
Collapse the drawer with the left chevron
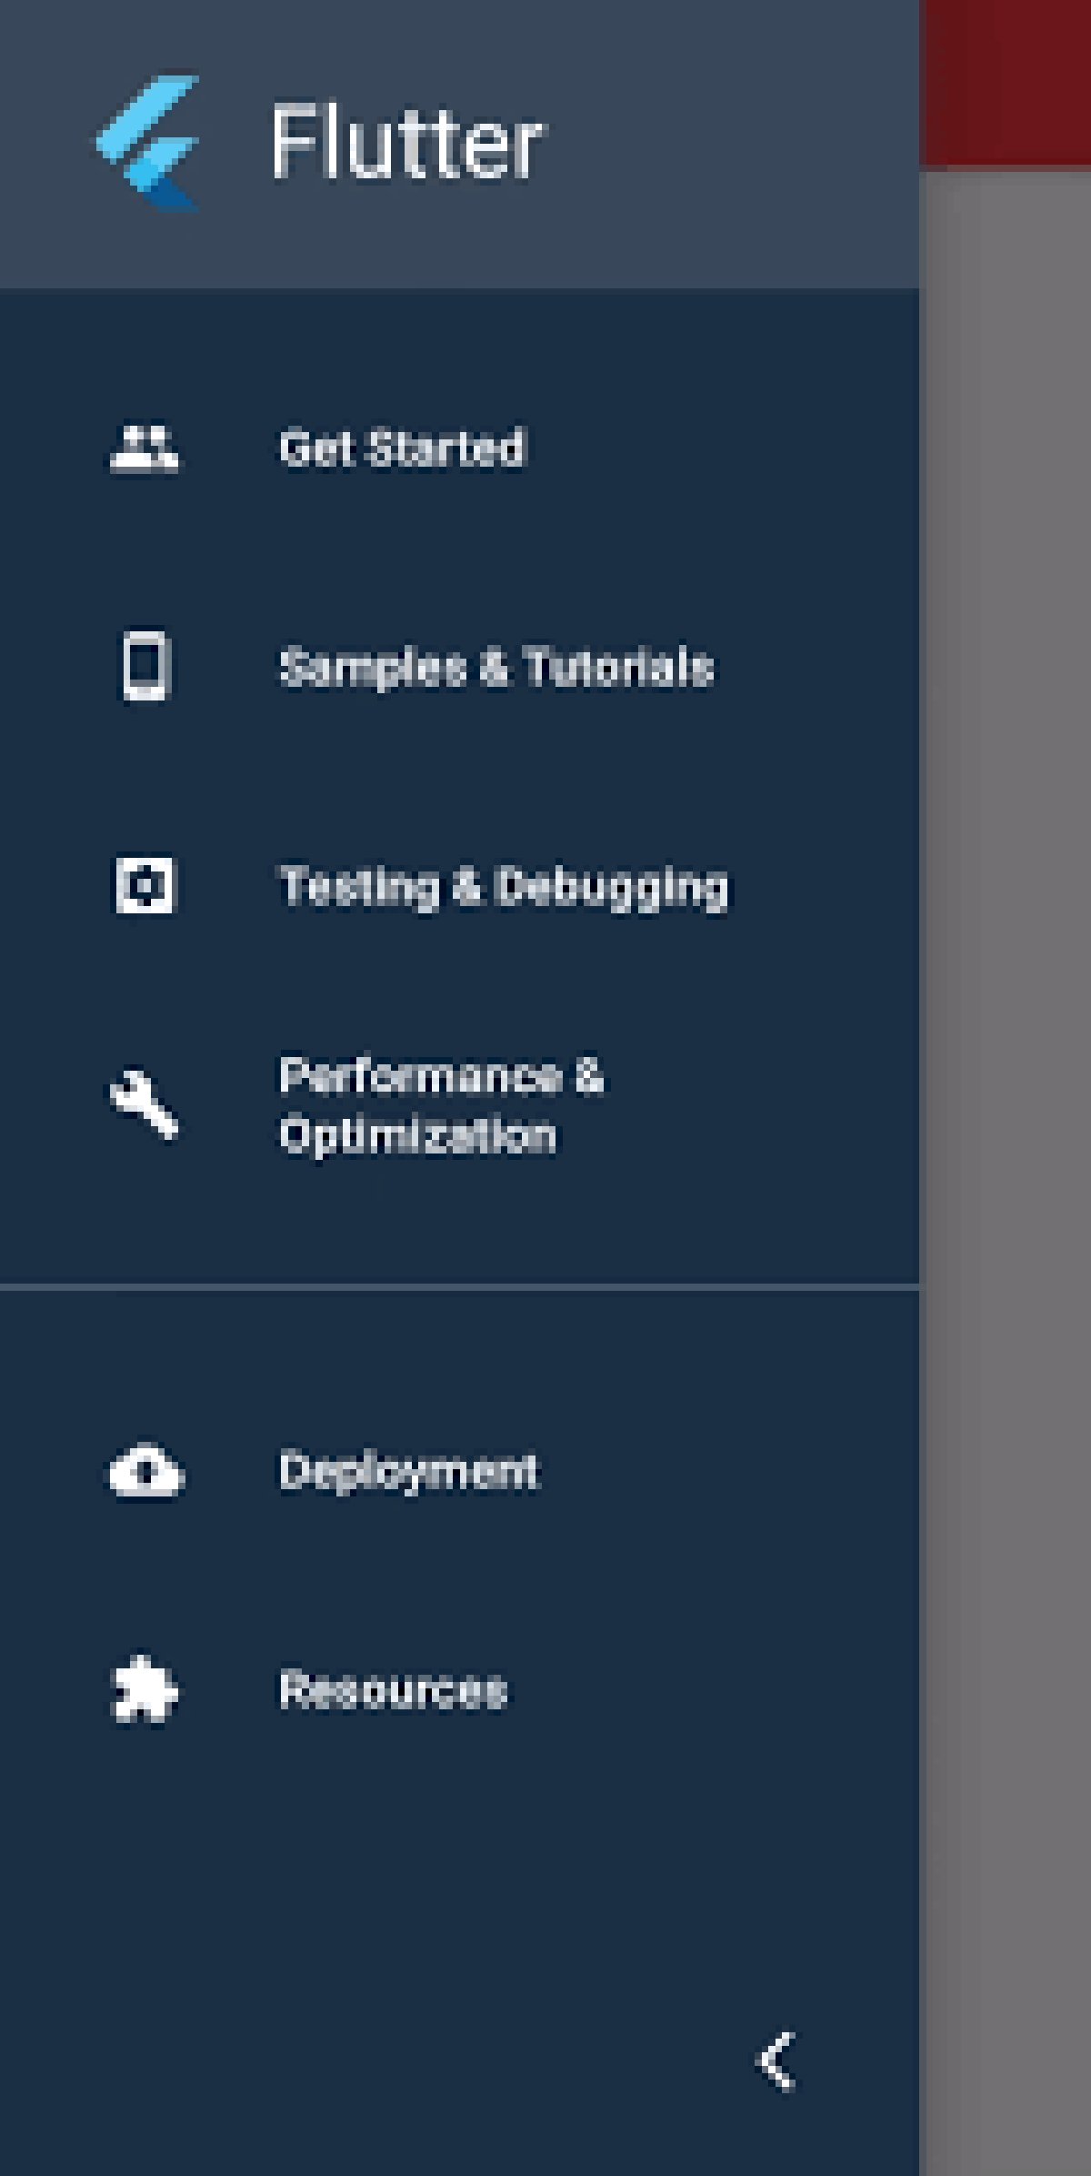pyautogui.click(x=777, y=2061)
